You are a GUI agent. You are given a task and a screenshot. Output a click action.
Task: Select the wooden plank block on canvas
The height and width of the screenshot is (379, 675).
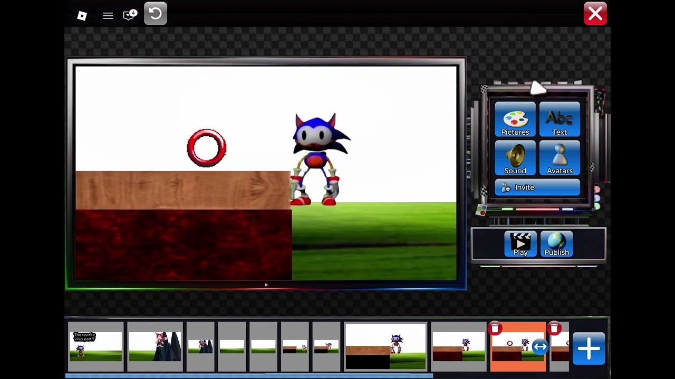click(182, 190)
